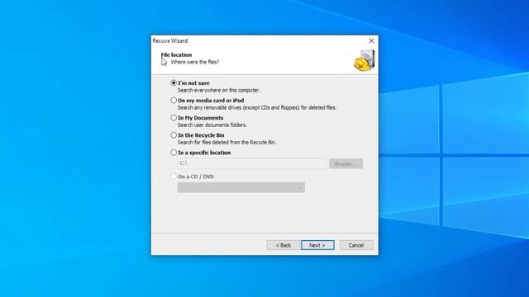The height and width of the screenshot is (297, 529).
Task: Select the "On a CD / DVD" radio button
Action: 174,177
